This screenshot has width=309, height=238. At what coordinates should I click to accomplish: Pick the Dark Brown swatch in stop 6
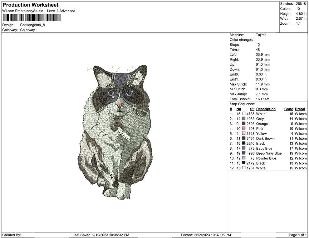244,138
